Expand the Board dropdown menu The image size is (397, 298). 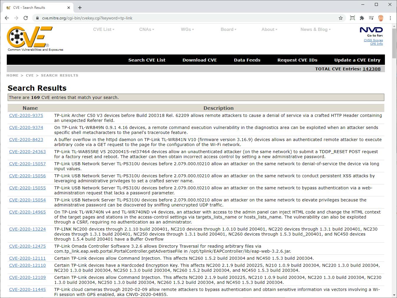[228, 29]
